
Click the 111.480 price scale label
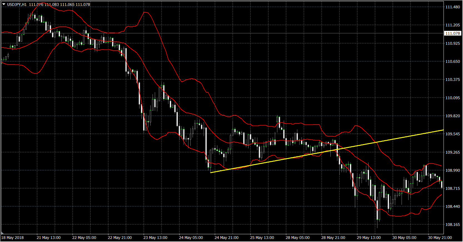(453, 7)
